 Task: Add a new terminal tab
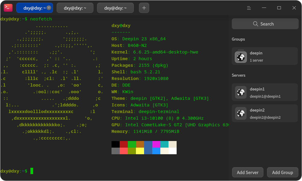click(x=144, y=8)
